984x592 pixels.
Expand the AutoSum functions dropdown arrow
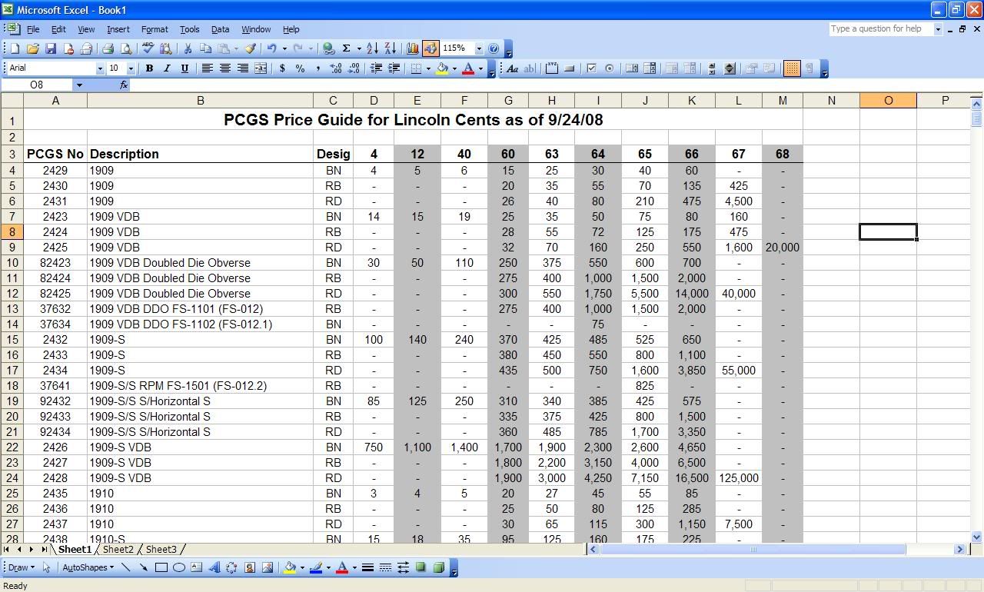(x=358, y=48)
